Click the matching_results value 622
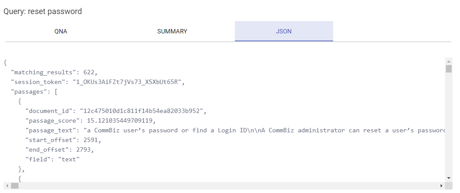This screenshot has height=193, width=460. click(89, 72)
